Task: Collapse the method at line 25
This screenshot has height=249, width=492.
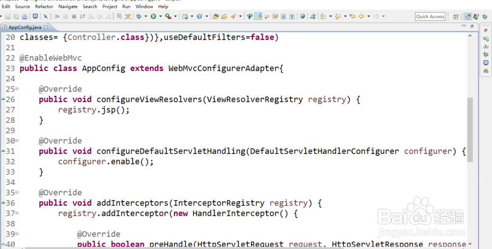Action: point(17,89)
